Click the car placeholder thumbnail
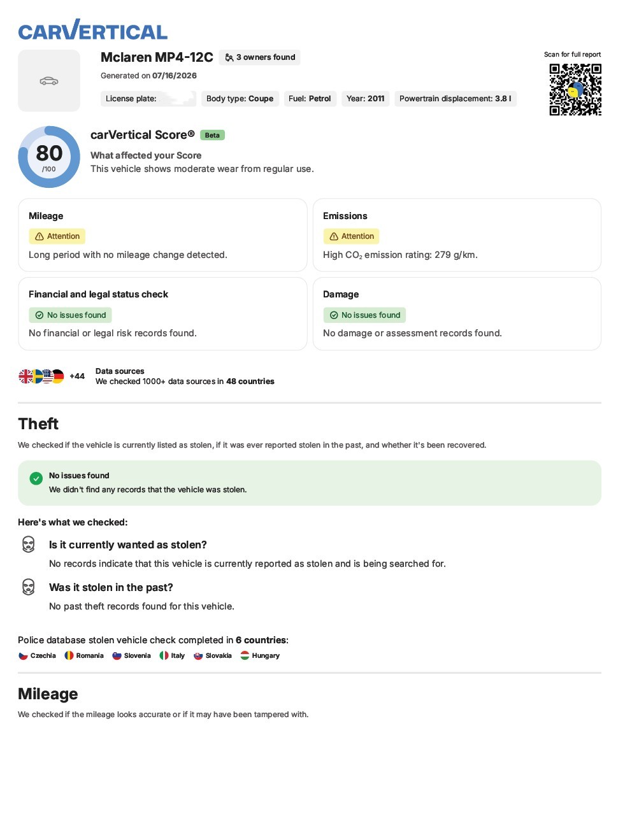618x826 pixels. [49, 81]
